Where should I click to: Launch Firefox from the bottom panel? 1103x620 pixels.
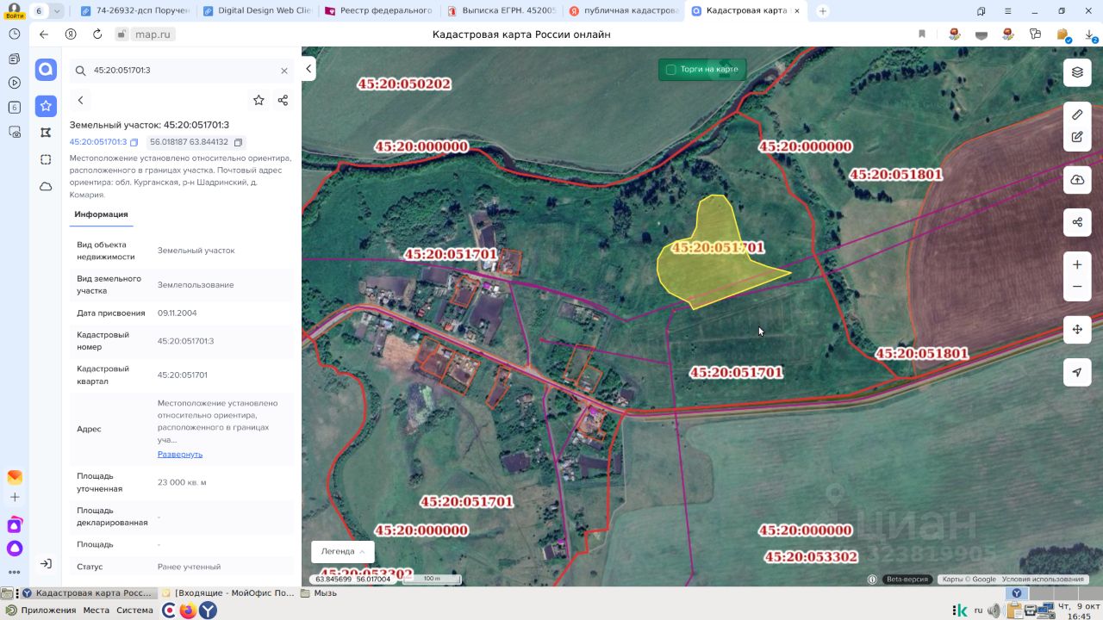pos(188,611)
